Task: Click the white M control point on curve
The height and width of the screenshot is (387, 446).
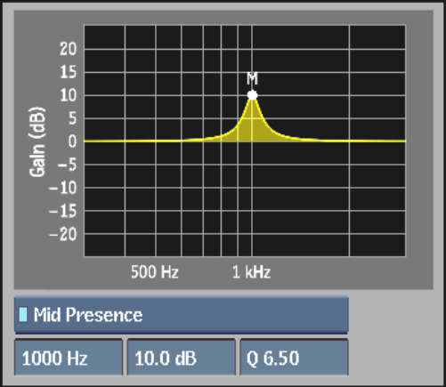Action: [252, 95]
